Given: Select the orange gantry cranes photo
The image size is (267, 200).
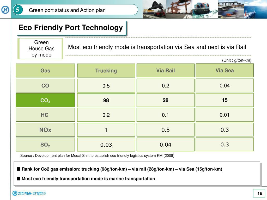Looking at the screenshot, I should tap(179, 9).
